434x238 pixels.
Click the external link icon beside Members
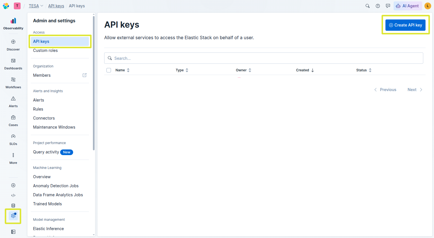(84, 75)
